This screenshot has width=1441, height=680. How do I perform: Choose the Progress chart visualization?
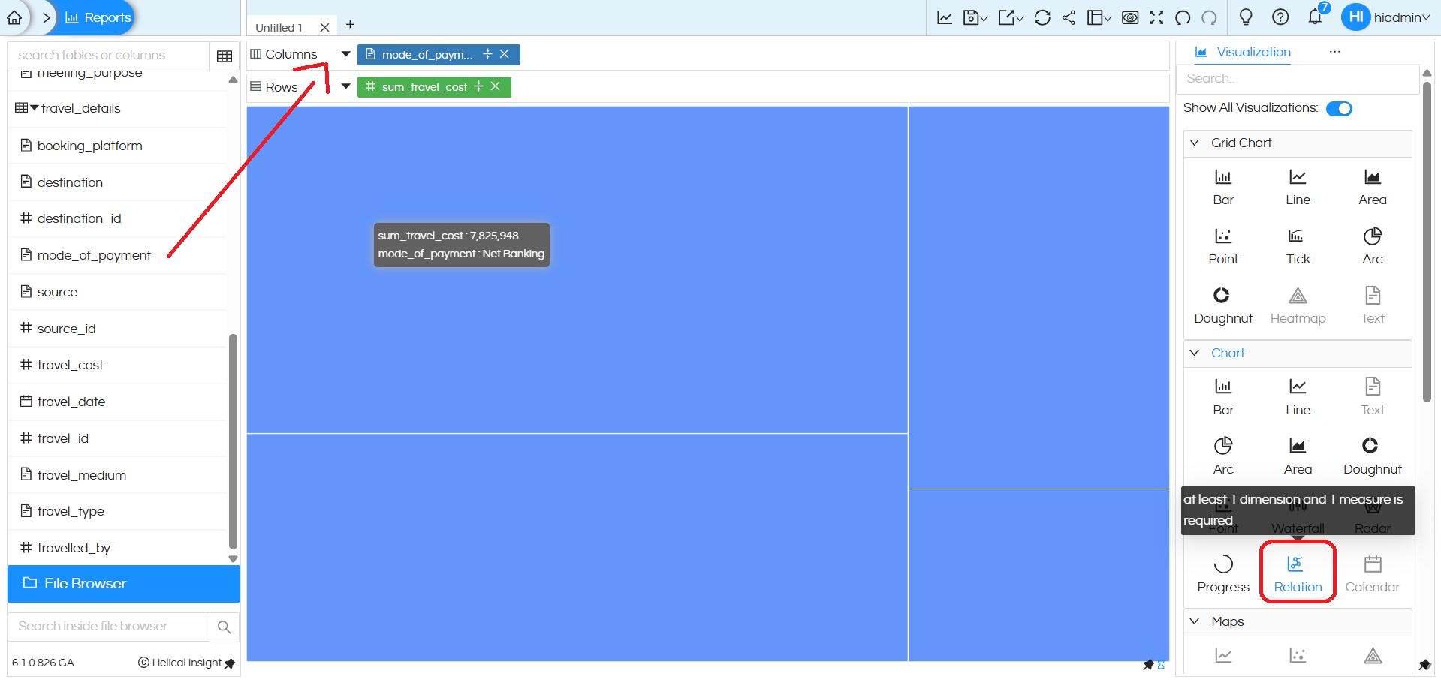(x=1222, y=572)
